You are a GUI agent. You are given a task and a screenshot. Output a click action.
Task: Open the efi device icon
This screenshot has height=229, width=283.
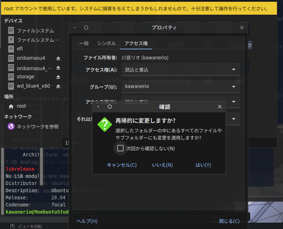(x=11, y=49)
